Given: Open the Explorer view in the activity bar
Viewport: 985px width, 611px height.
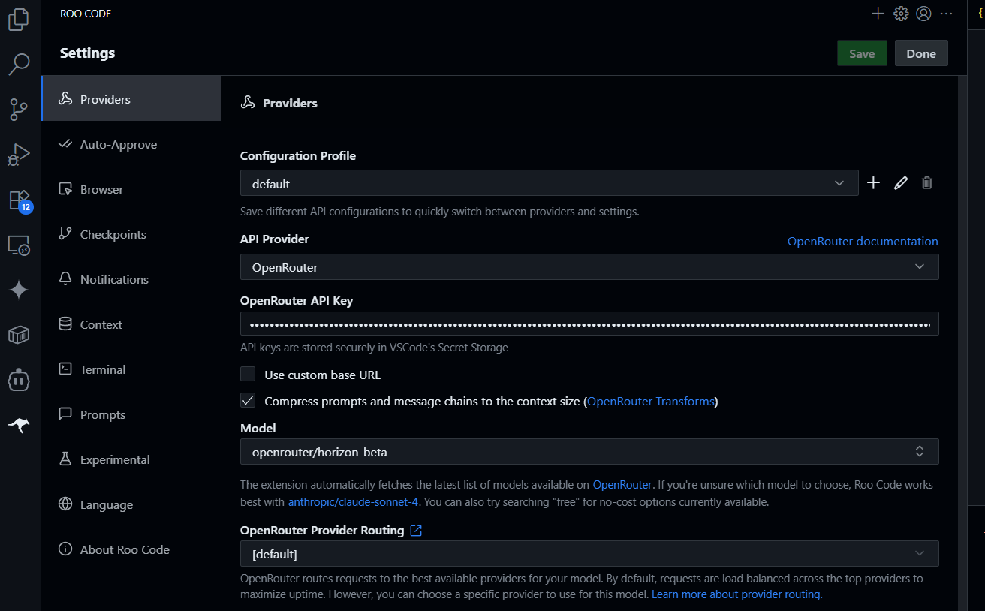Looking at the screenshot, I should [x=19, y=20].
